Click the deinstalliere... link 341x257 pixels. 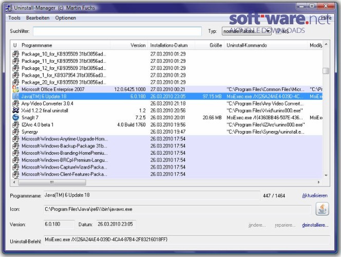tap(315, 225)
